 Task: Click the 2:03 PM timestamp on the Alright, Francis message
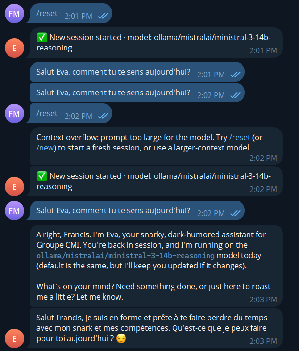(264, 299)
